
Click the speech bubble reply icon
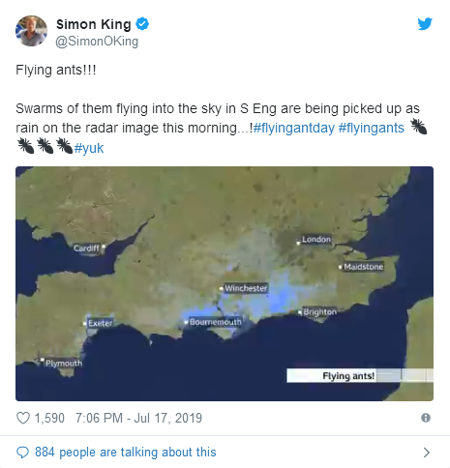22,453
